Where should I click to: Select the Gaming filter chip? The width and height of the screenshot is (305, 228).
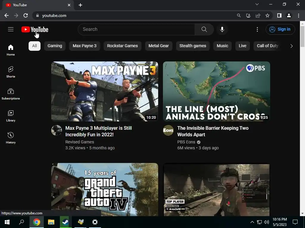coord(55,46)
